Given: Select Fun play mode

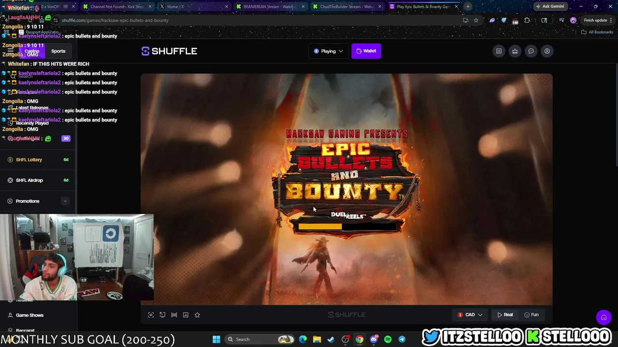Looking at the screenshot, I should tap(531, 315).
